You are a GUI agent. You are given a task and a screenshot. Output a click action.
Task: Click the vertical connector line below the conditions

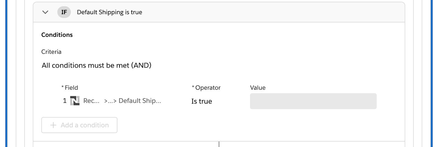(x=219, y=144)
